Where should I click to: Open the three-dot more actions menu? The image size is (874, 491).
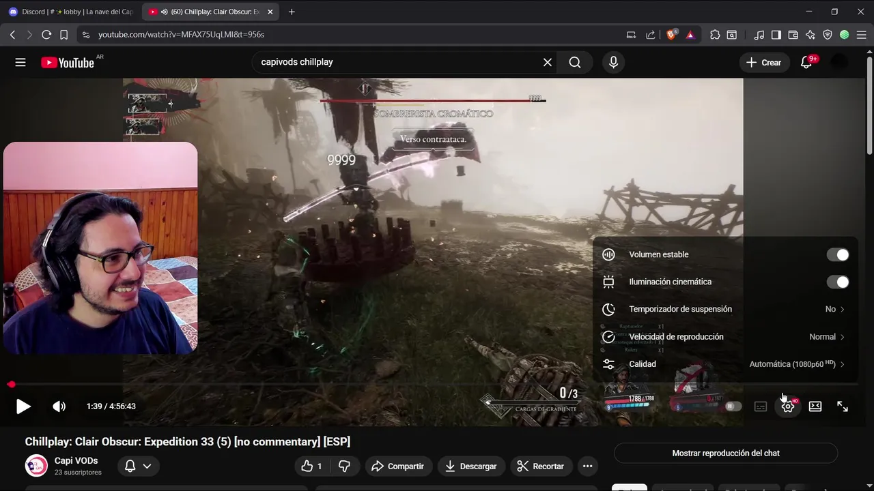(x=587, y=466)
